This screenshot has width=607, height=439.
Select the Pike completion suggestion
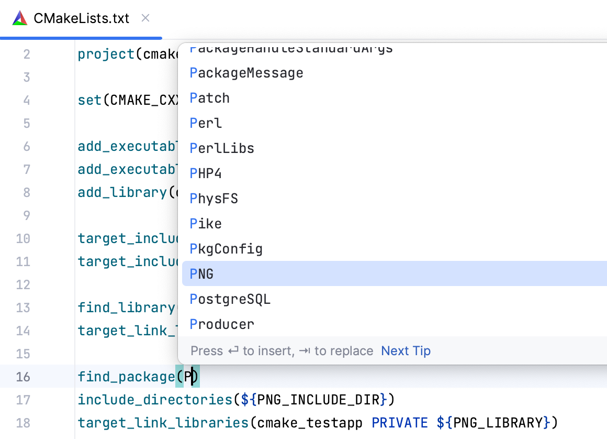coord(205,223)
